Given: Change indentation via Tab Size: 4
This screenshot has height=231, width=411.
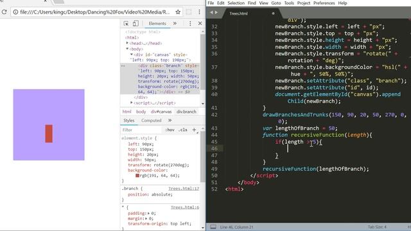Looking at the screenshot, I should (377, 227).
